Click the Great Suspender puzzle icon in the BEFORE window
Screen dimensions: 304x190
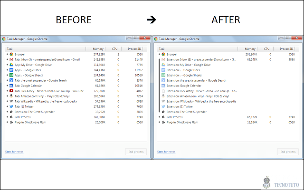click(11, 112)
